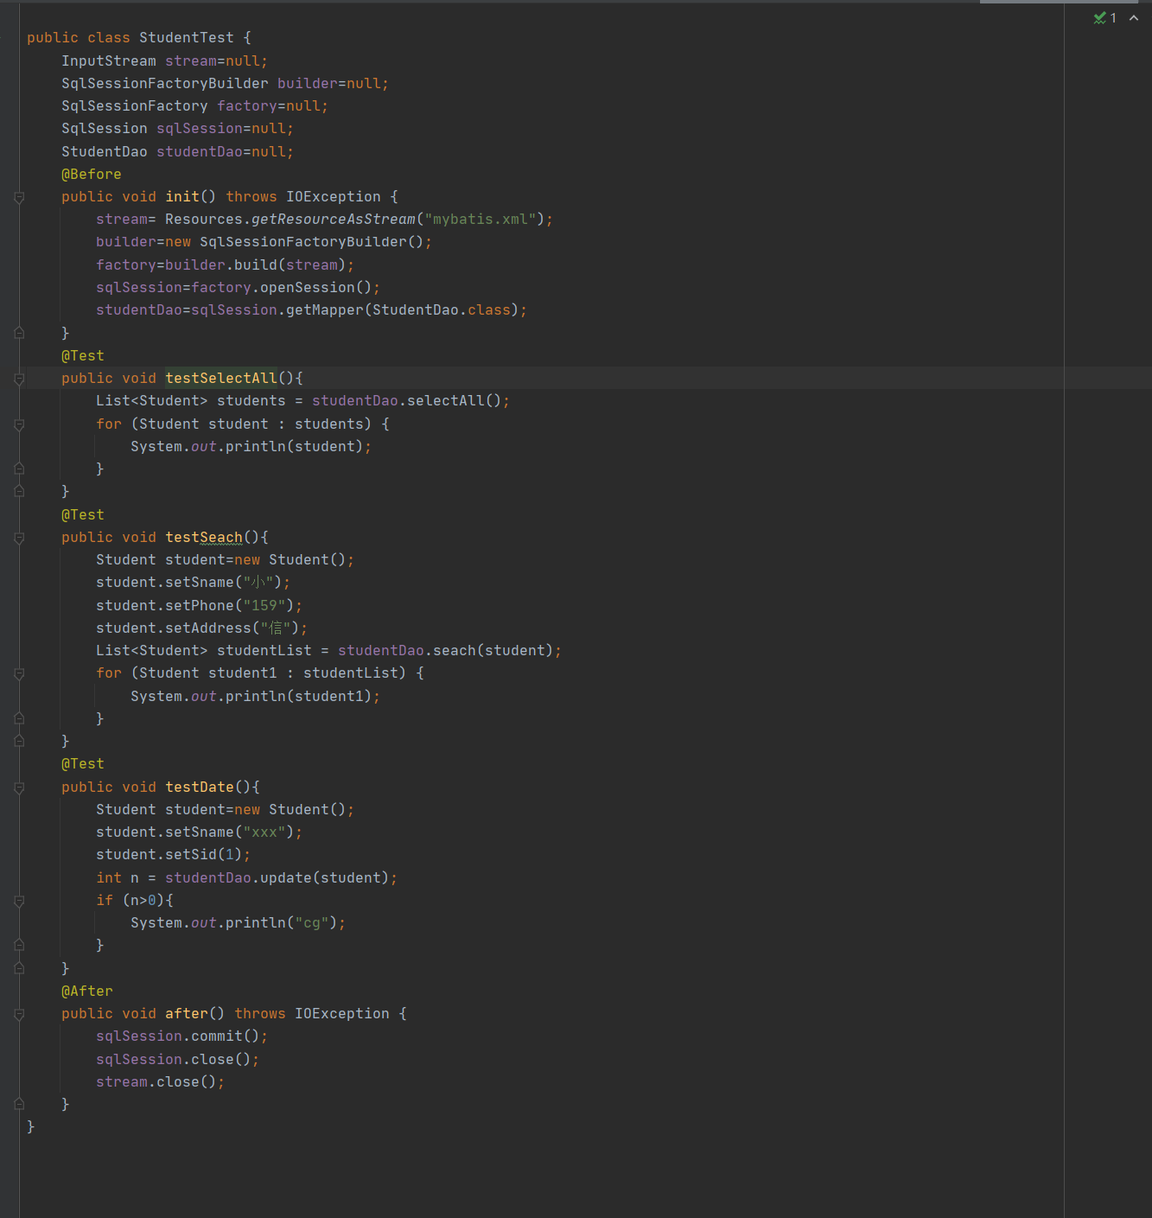This screenshot has width=1152, height=1218.
Task: Click the "cg" string literal
Action: [x=312, y=923]
